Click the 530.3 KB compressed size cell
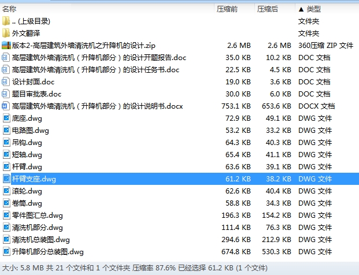359x275 pixels. 276,251
